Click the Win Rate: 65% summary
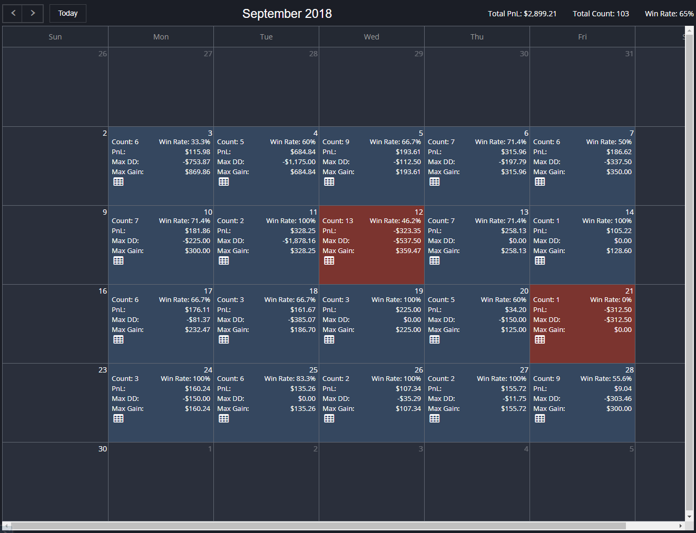Screen dimensions: 696x533 669,14
